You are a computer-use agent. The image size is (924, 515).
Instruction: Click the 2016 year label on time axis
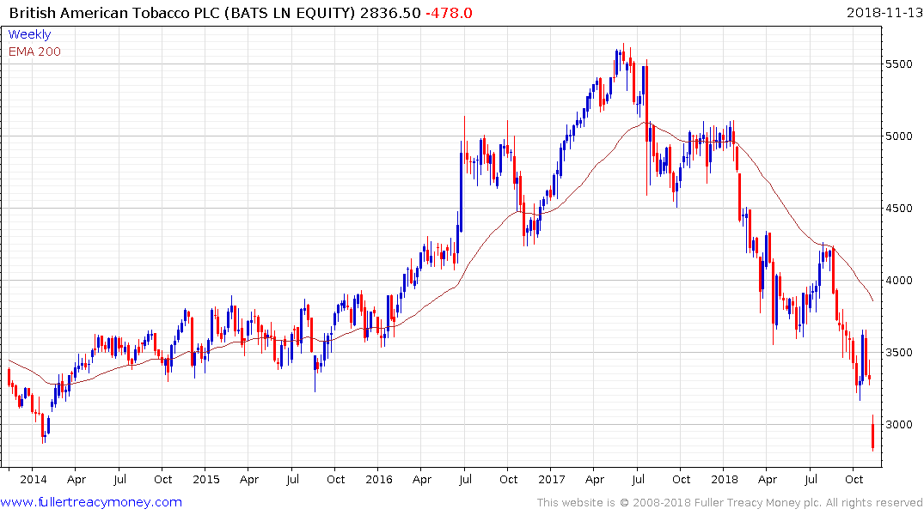click(x=379, y=479)
